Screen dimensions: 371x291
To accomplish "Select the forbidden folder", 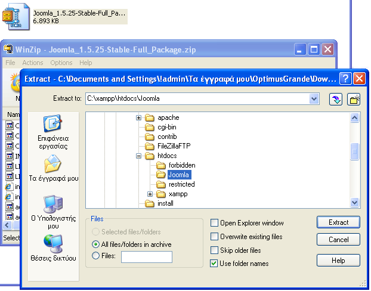I will (176, 165).
